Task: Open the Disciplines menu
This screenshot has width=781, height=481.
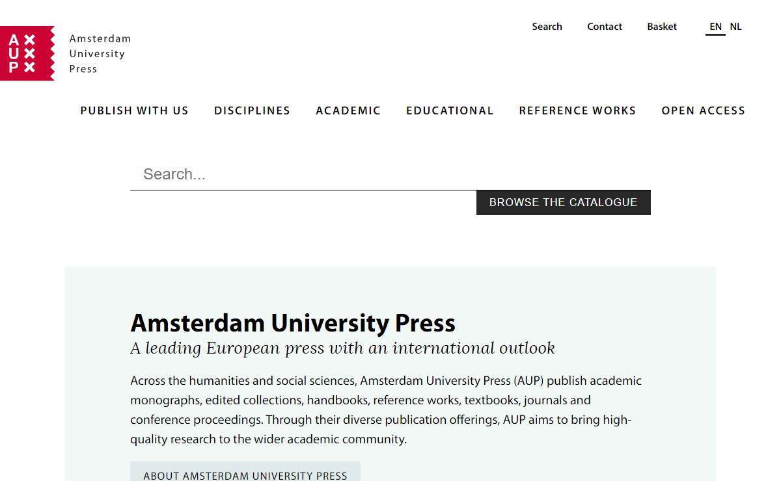Action: pos(253,110)
